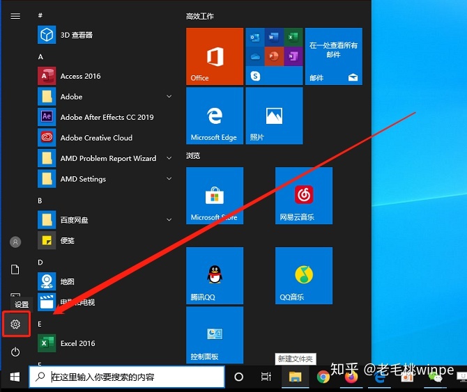Click OneDrive icon in Office tile group
Screen dimensions: 467x392
255,56
